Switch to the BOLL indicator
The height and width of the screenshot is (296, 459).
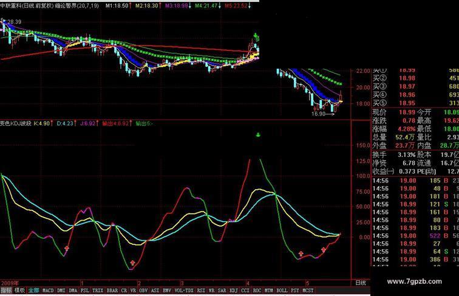tap(282, 291)
